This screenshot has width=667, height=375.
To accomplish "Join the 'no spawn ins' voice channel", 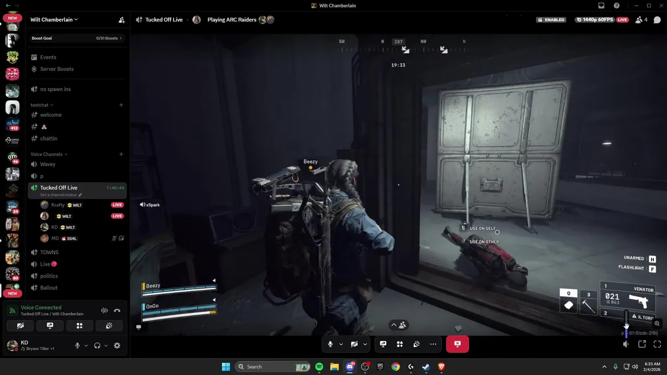I will coord(77,89).
